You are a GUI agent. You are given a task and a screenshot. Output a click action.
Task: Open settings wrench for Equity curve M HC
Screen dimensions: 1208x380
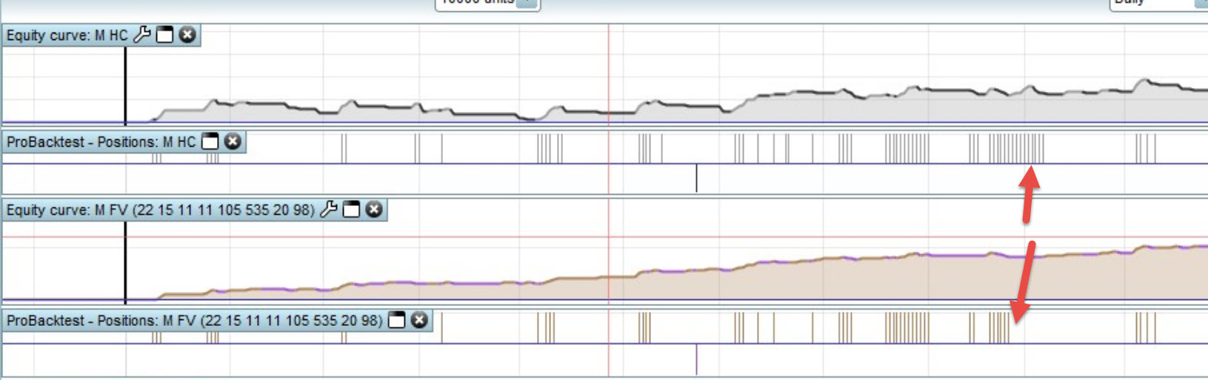pyautogui.click(x=142, y=35)
